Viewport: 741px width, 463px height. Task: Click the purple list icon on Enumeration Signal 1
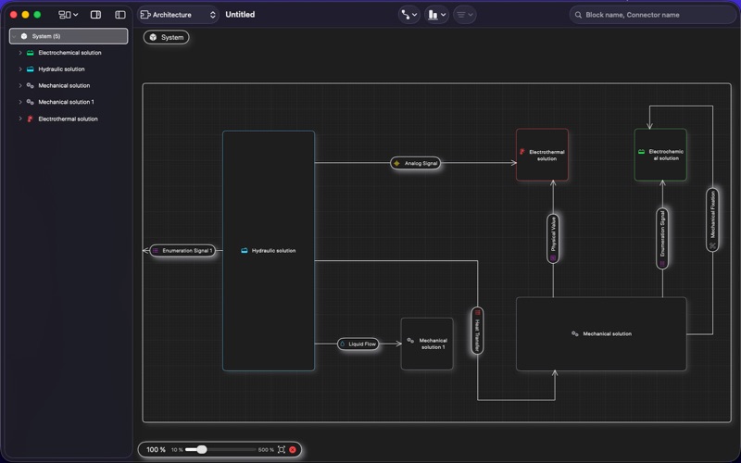(156, 250)
